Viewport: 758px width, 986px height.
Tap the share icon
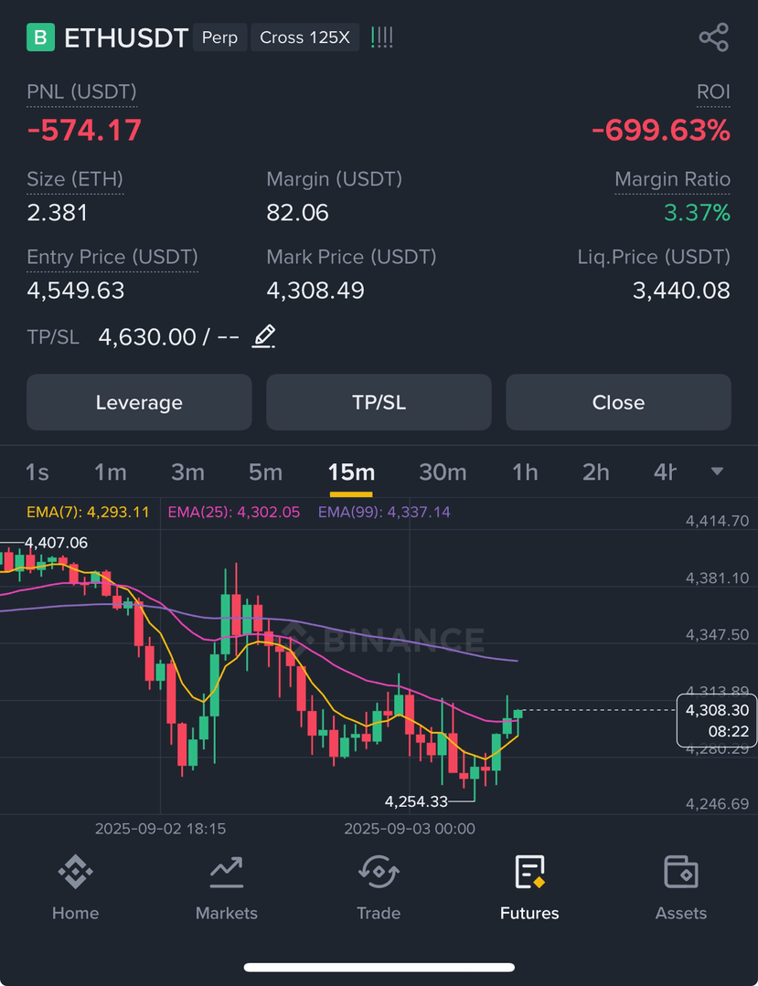click(x=714, y=37)
